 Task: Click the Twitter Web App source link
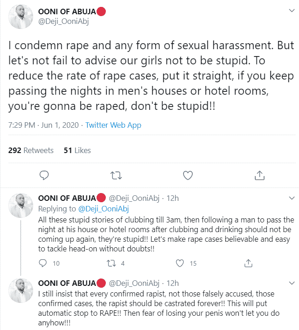point(113,125)
